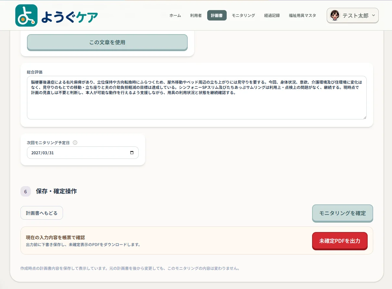The width and height of the screenshot is (392, 289).
Task: Open the calendar picker icon in date field
Action: click(x=132, y=153)
